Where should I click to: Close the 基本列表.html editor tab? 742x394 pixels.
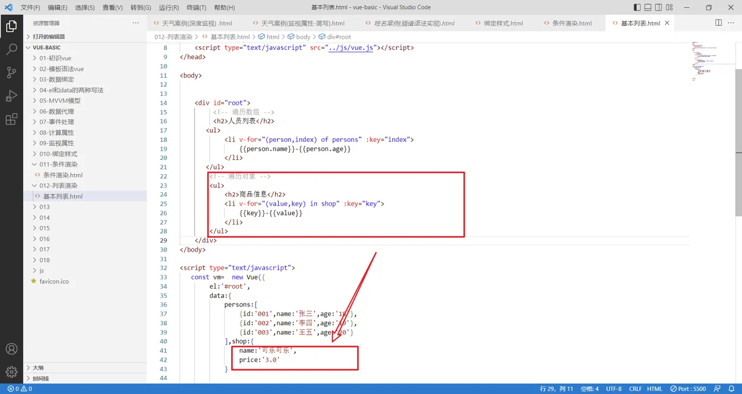[x=667, y=23]
